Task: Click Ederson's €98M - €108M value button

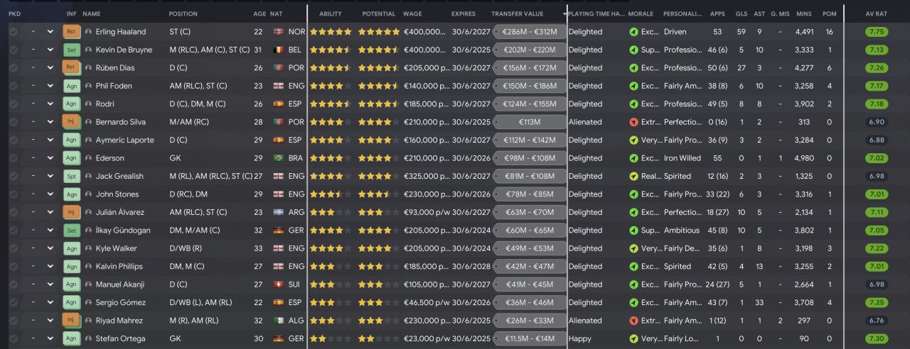Action: click(x=529, y=158)
